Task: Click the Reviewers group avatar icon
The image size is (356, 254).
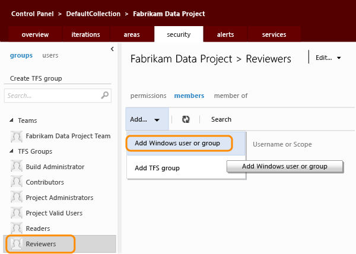Action: click(x=17, y=244)
